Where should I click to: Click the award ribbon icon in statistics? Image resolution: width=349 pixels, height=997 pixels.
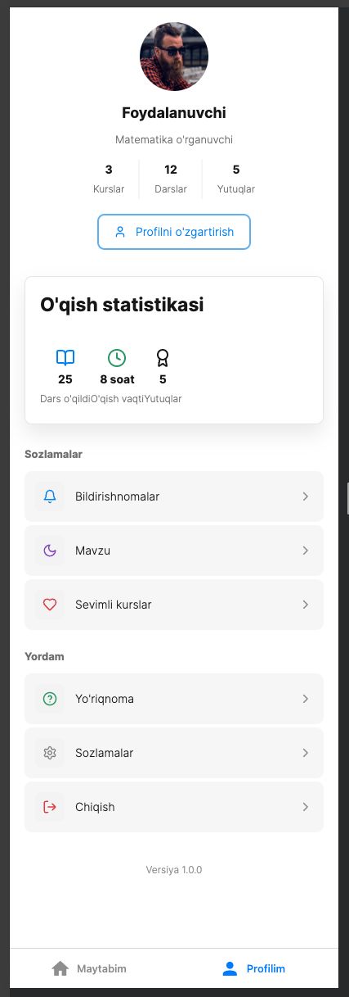tap(163, 358)
